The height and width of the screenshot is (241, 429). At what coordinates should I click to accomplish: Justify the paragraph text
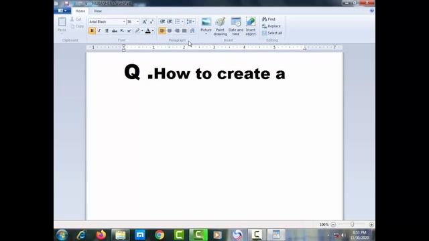(x=184, y=31)
